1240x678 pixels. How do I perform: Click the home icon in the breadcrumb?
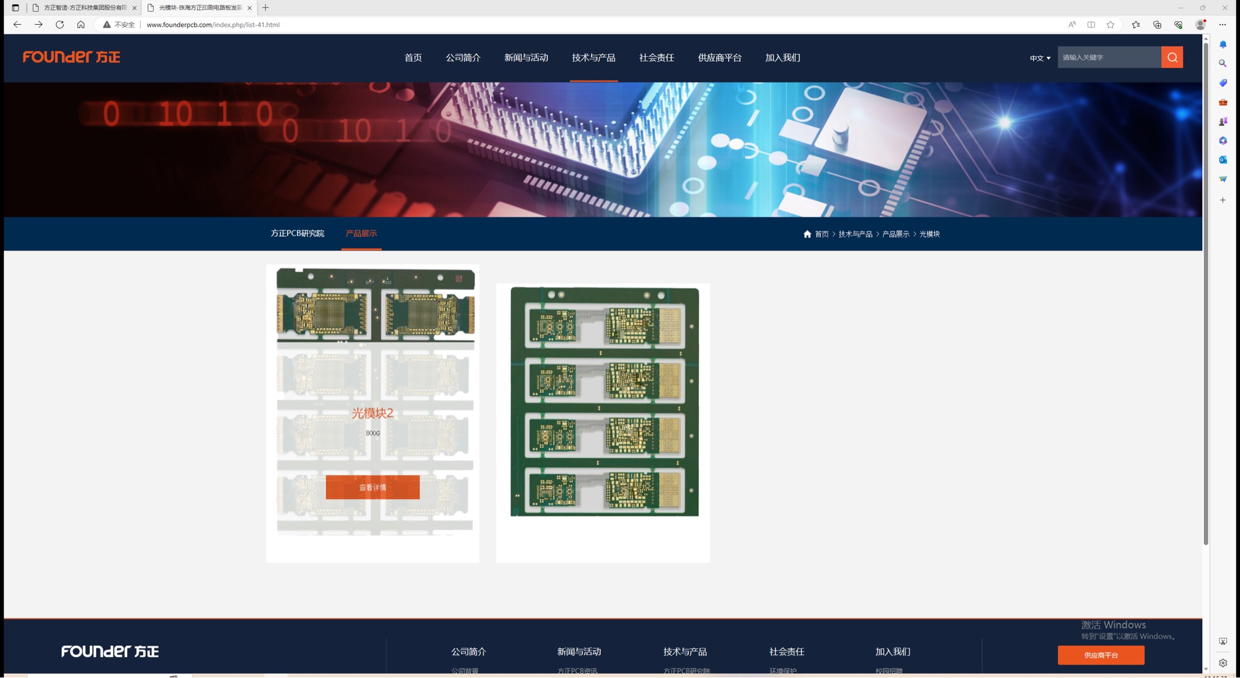point(807,234)
